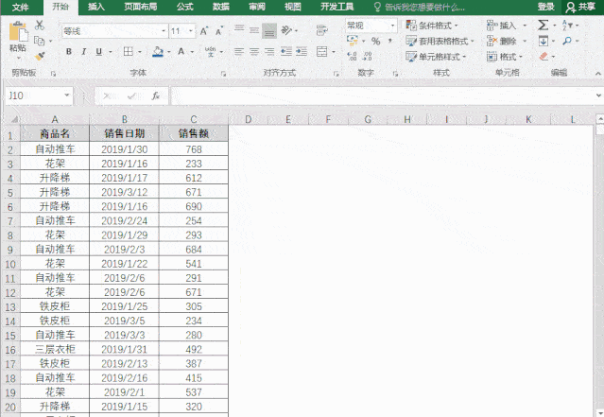The width and height of the screenshot is (604, 417).
Task: Switch to the 页面布局 Page Layout tab
Action: [x=140, y=7]
